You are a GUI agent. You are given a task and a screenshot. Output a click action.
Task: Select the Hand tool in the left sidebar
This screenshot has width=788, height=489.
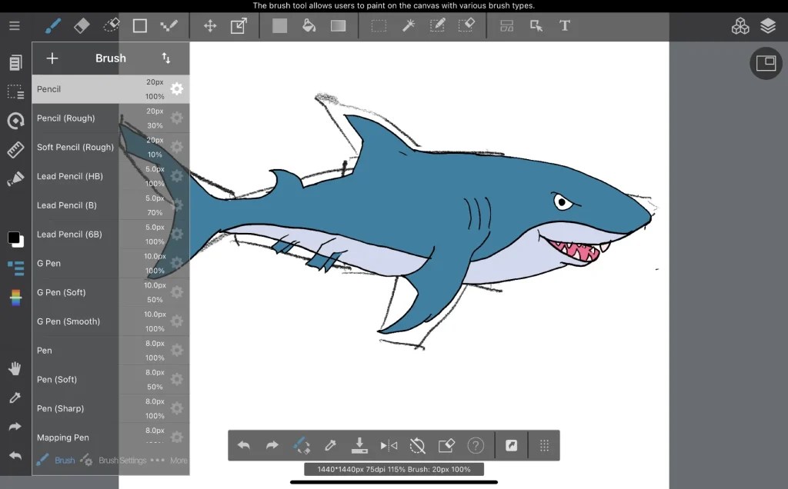[15, 368]
